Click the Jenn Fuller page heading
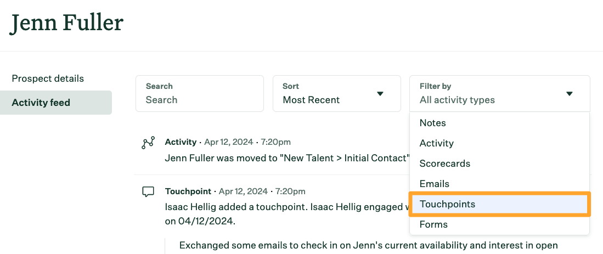Screen dimensions: 603x254 tap(66, 23)
